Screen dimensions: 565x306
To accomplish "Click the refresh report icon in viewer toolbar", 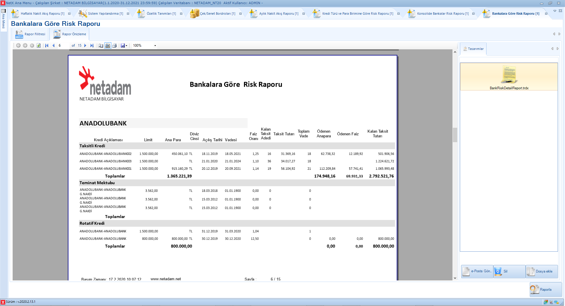I will point(39,46).
